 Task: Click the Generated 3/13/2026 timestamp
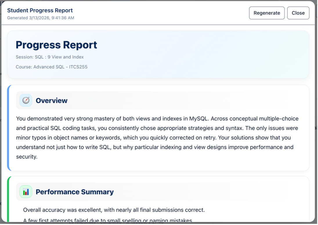(x=41, y=18)
